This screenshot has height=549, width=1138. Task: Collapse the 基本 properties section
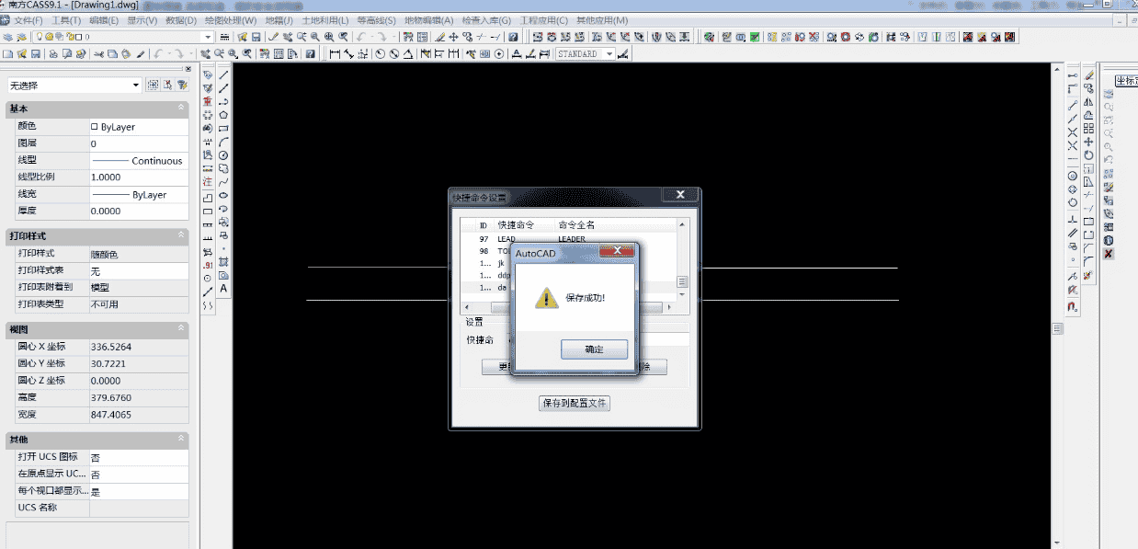(181, 109)
